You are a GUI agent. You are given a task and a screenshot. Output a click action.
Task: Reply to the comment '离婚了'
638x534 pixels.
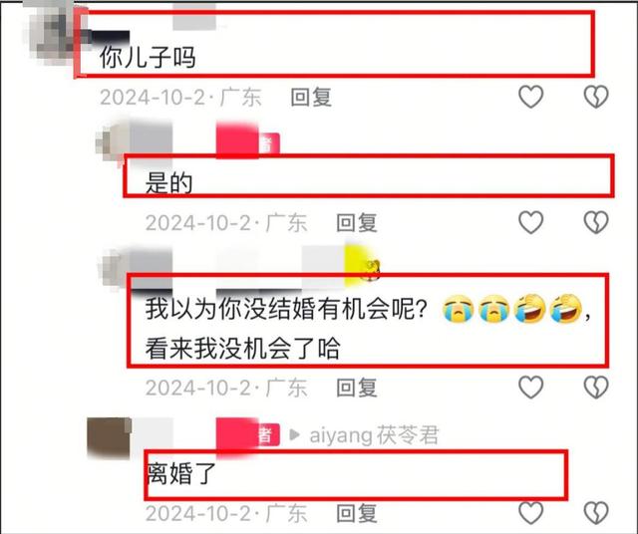[357, 513]
